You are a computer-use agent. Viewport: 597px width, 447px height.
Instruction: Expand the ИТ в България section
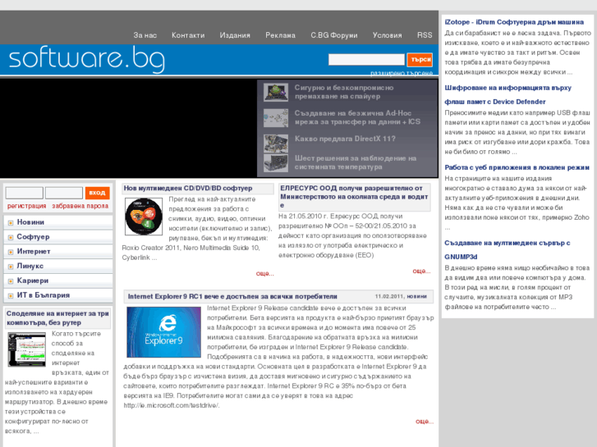pos(58,295)
